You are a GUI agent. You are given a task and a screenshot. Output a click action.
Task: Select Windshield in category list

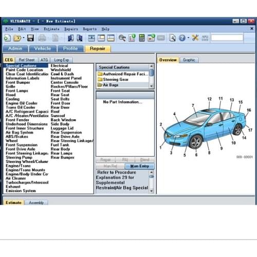coord(61,70)
